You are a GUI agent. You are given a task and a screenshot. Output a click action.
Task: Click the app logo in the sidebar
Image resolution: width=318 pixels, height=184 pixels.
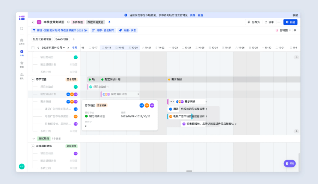[x=22, y=18]
